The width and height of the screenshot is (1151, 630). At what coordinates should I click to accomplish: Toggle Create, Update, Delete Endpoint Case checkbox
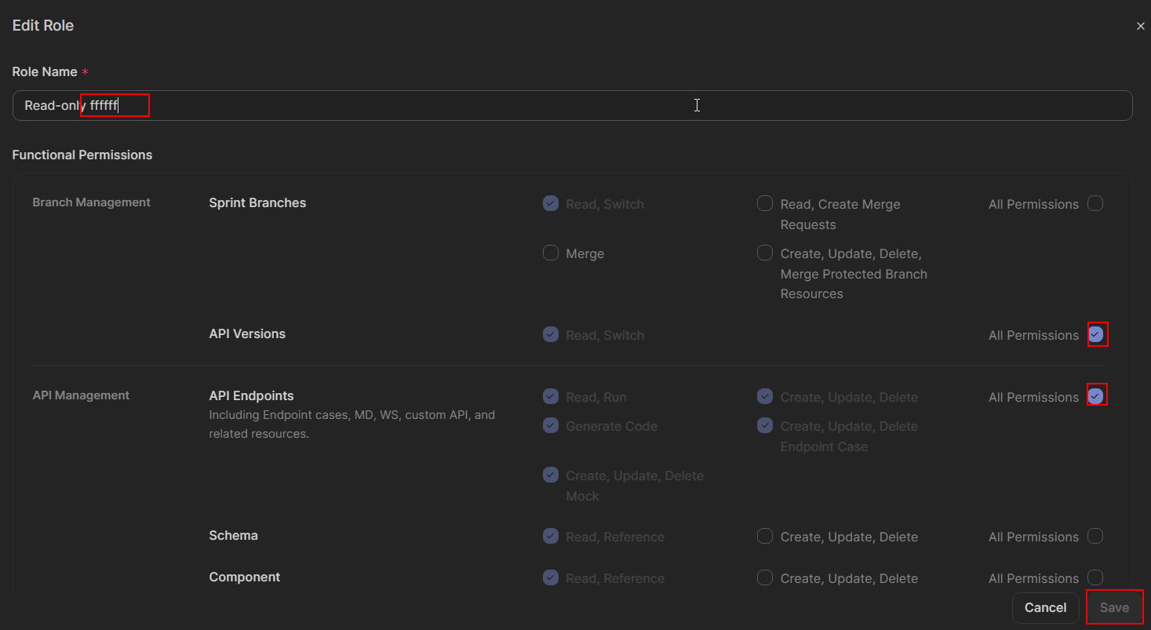tap(764, 426)
